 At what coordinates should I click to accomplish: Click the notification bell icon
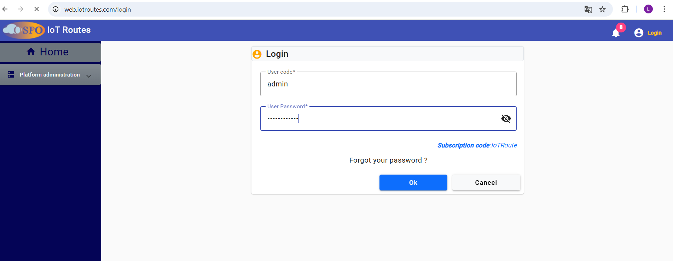click(x=616, y=33)
